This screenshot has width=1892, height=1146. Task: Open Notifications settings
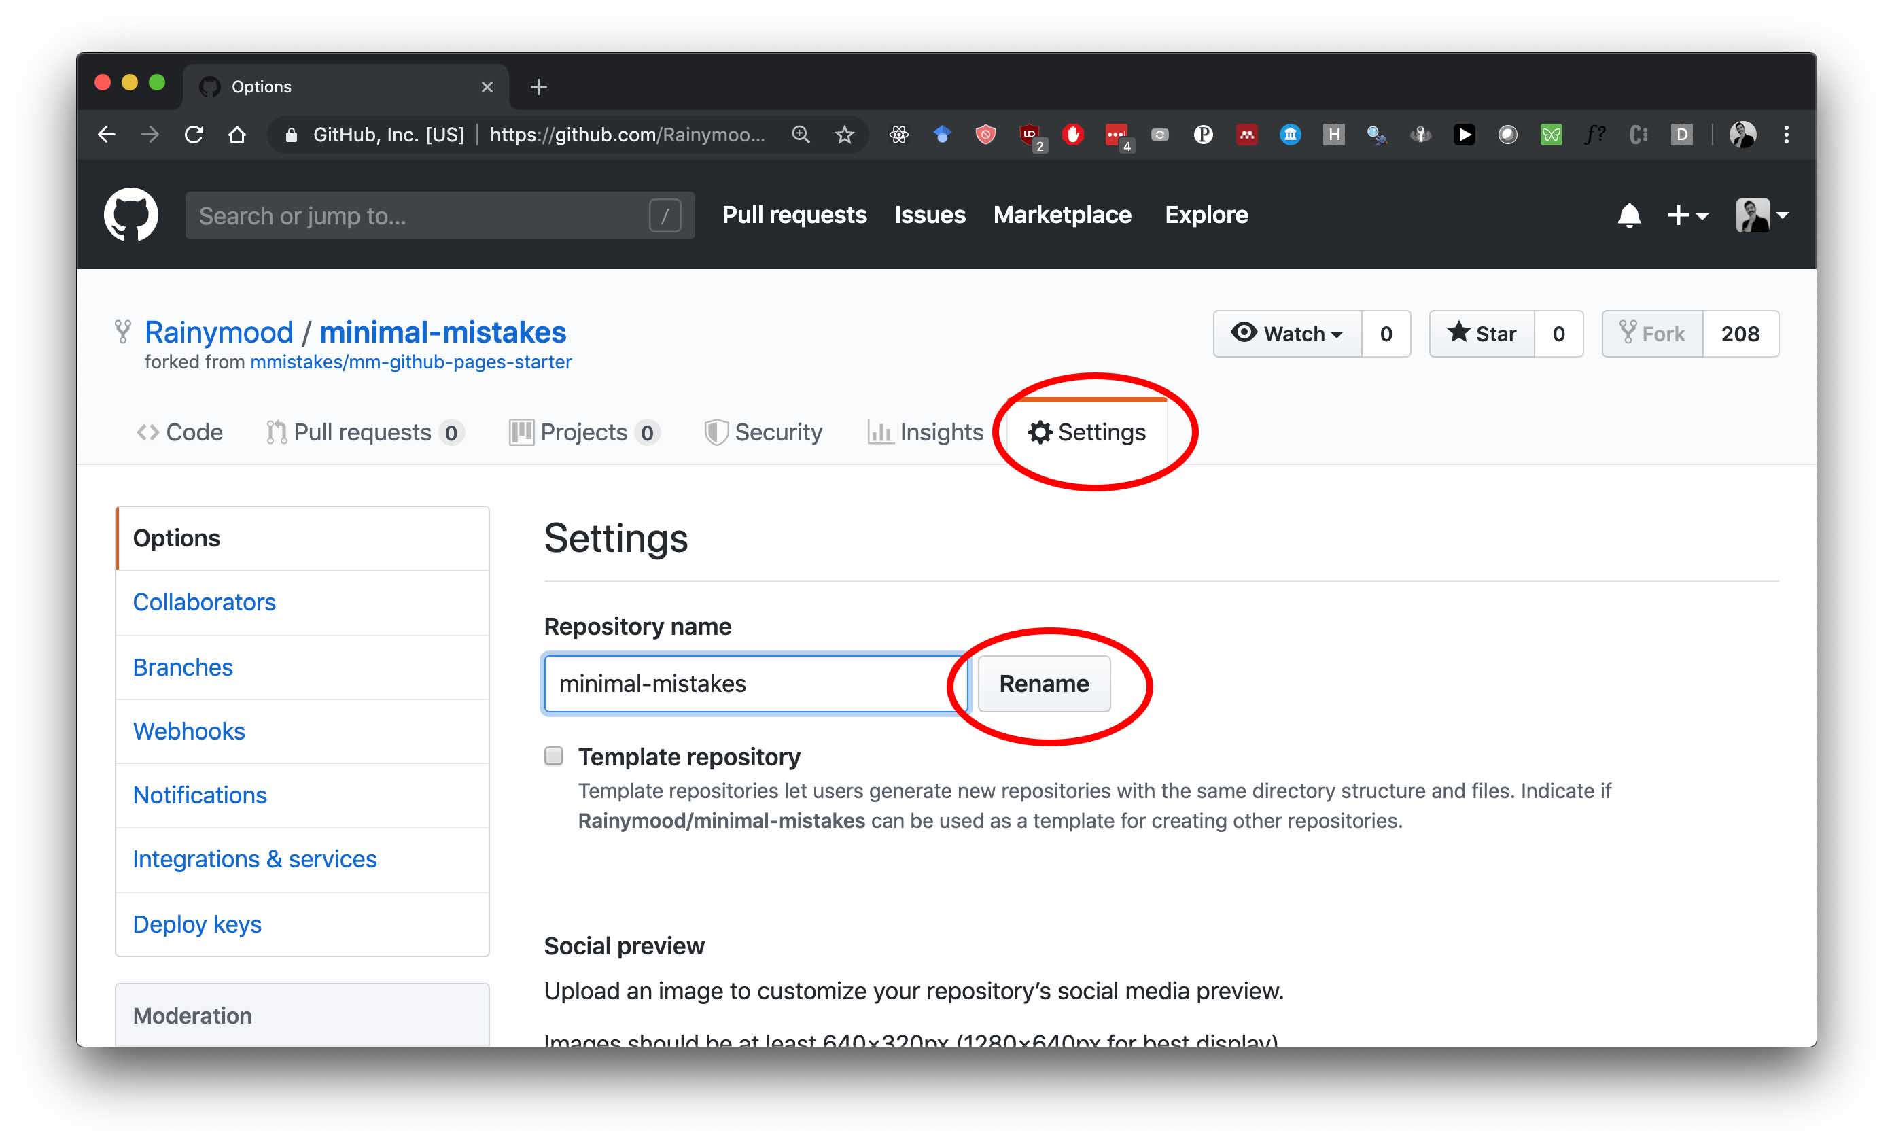(x=302, y=795)
